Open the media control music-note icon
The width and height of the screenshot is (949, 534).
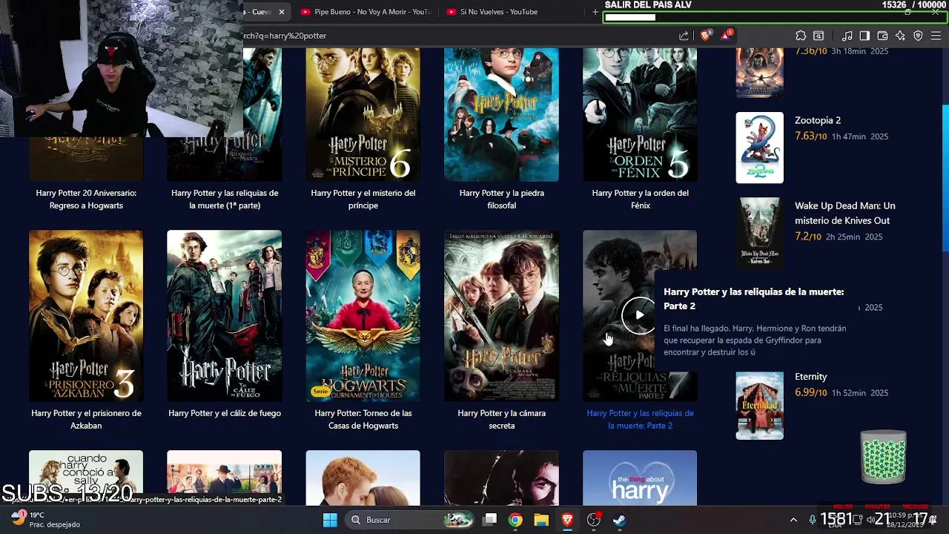(x=847, y=36)
